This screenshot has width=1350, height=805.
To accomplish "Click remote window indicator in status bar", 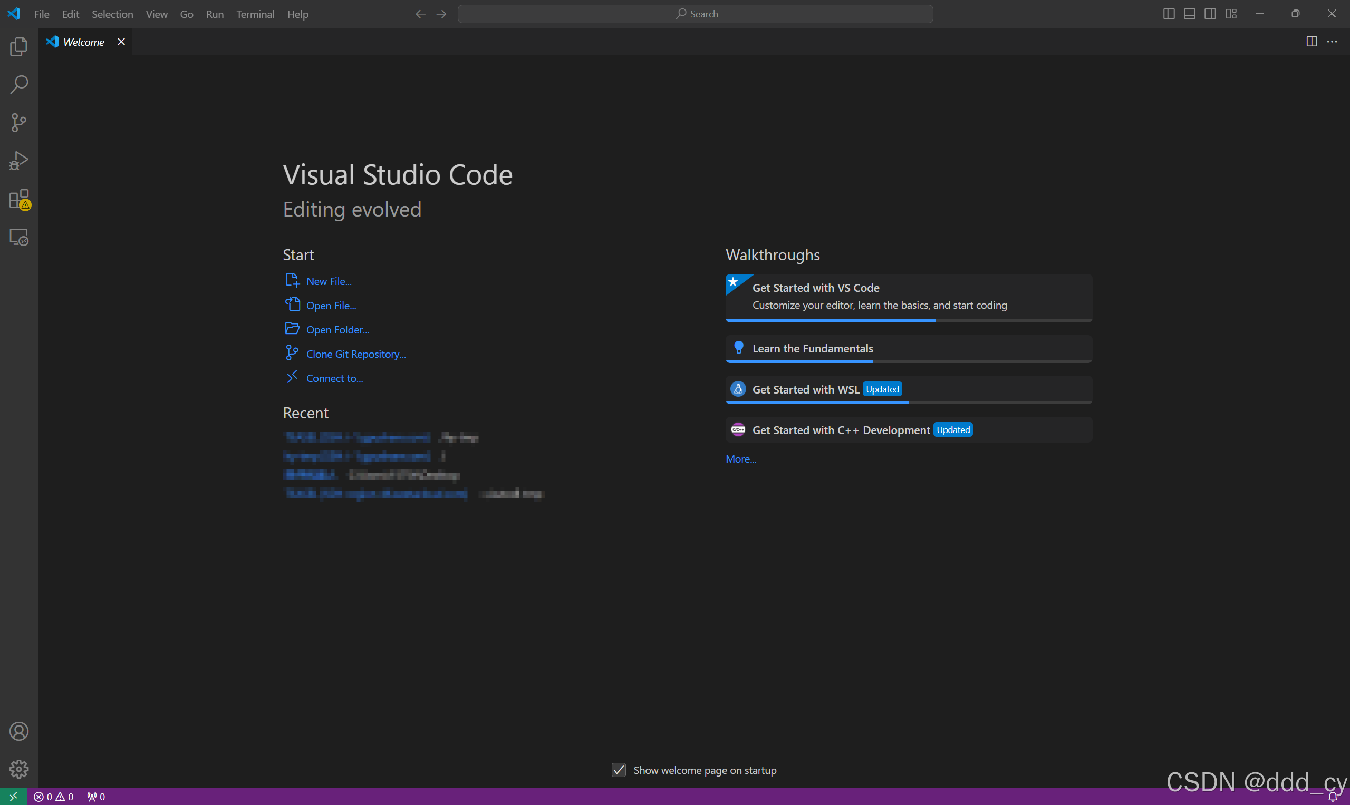I will coord(13,797).
